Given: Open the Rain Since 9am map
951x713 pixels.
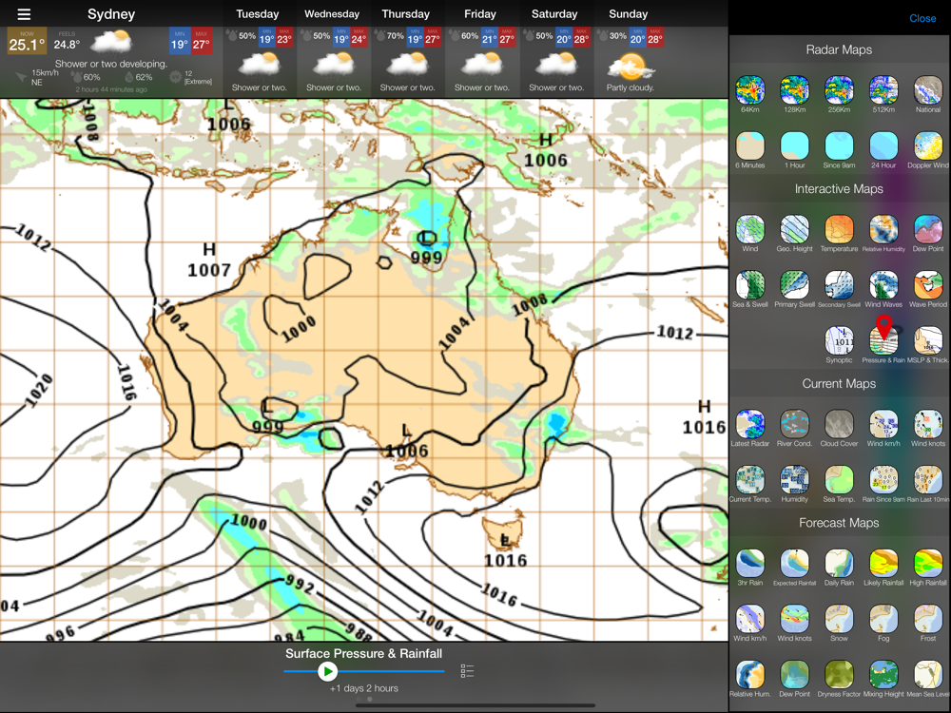Looking at the screenshot, I should (883, 480).
